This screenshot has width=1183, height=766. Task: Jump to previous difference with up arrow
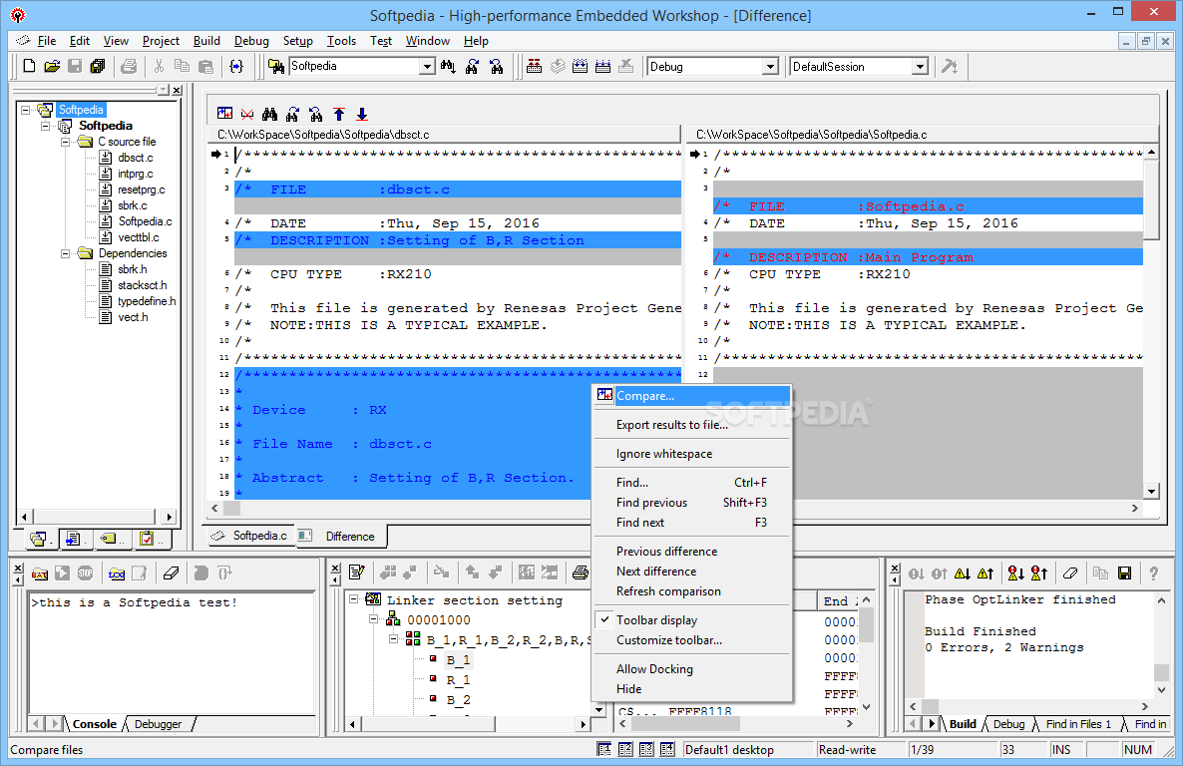(339, 114)
